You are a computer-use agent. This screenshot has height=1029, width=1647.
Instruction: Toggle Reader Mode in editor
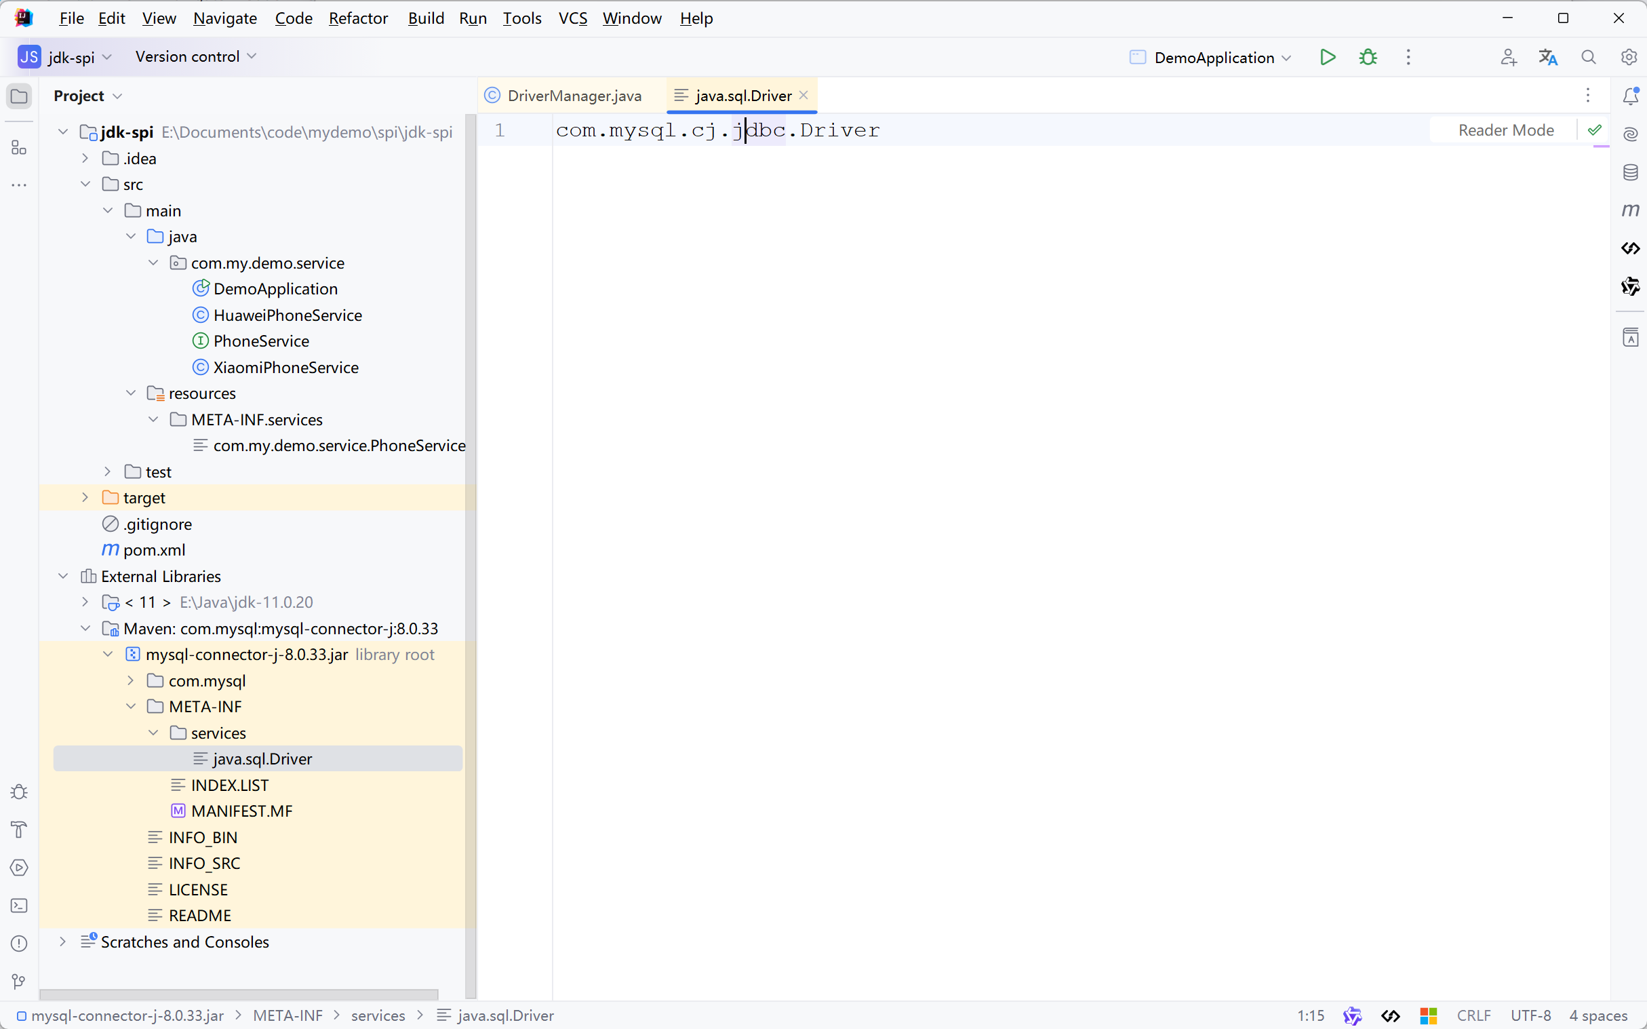[1506, 129]
